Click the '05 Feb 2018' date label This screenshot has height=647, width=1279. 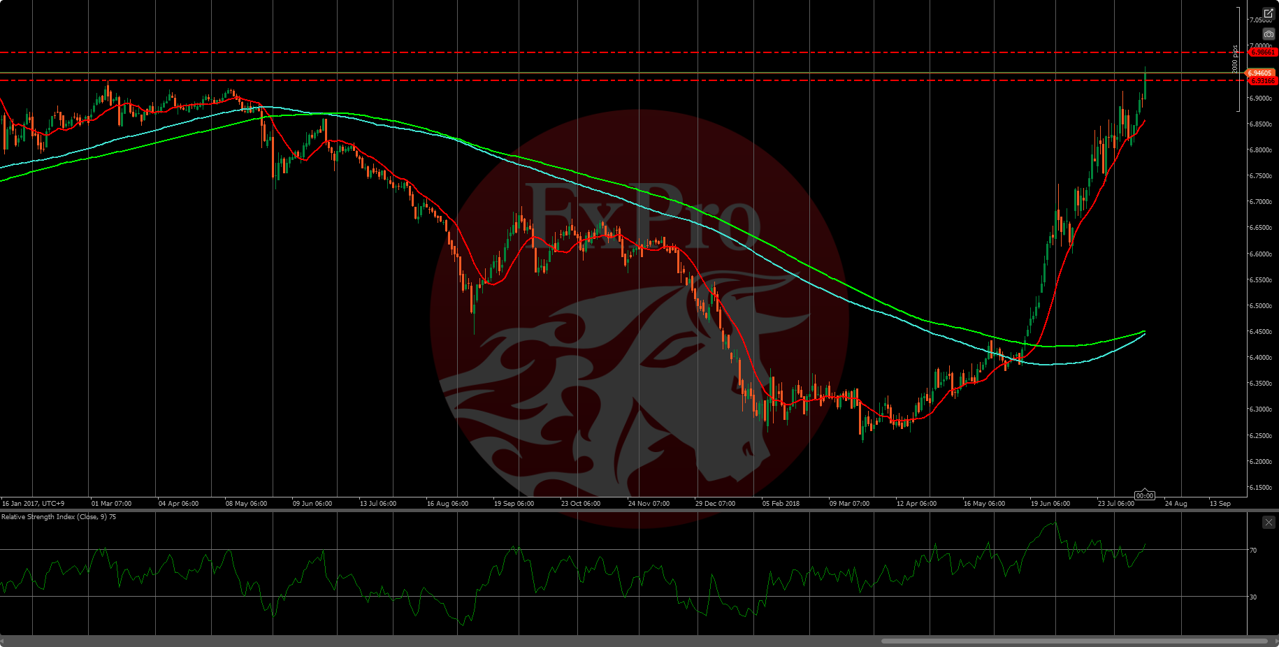coord(781,503)
